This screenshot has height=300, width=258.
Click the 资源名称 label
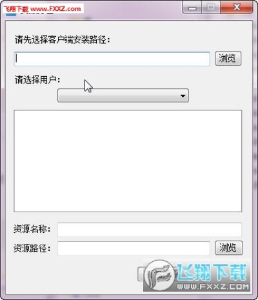(32, 229)
